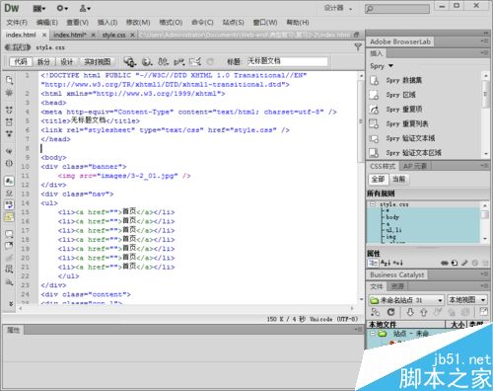Click the Preview in browser globe icon

[x=147, y=61]
